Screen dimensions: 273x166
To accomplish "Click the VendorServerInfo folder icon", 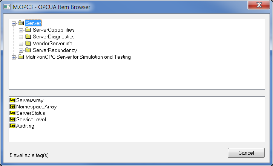I will point(28,44).
